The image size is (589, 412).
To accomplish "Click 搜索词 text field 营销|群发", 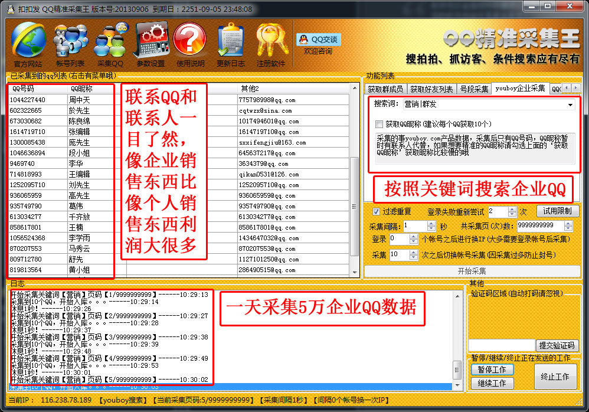I will tap(485, 105).
